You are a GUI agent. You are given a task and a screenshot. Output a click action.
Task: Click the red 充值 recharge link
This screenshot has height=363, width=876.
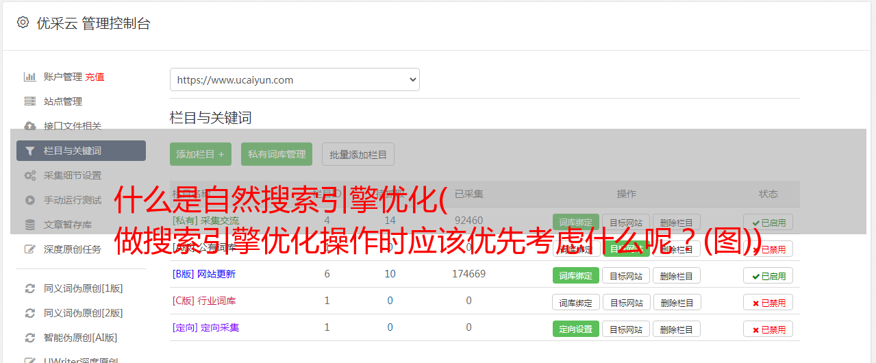[x=95, y=77]
